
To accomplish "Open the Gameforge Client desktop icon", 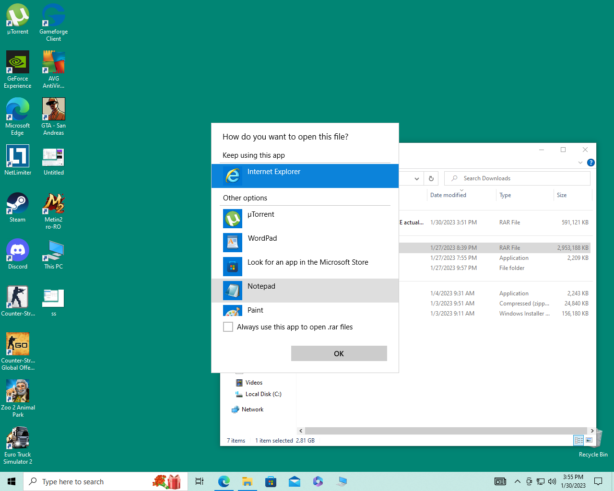I will coord(54,23).
